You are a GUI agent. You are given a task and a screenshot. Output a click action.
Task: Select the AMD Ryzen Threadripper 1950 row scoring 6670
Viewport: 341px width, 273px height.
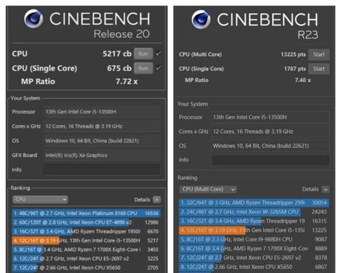coord(87,231)
